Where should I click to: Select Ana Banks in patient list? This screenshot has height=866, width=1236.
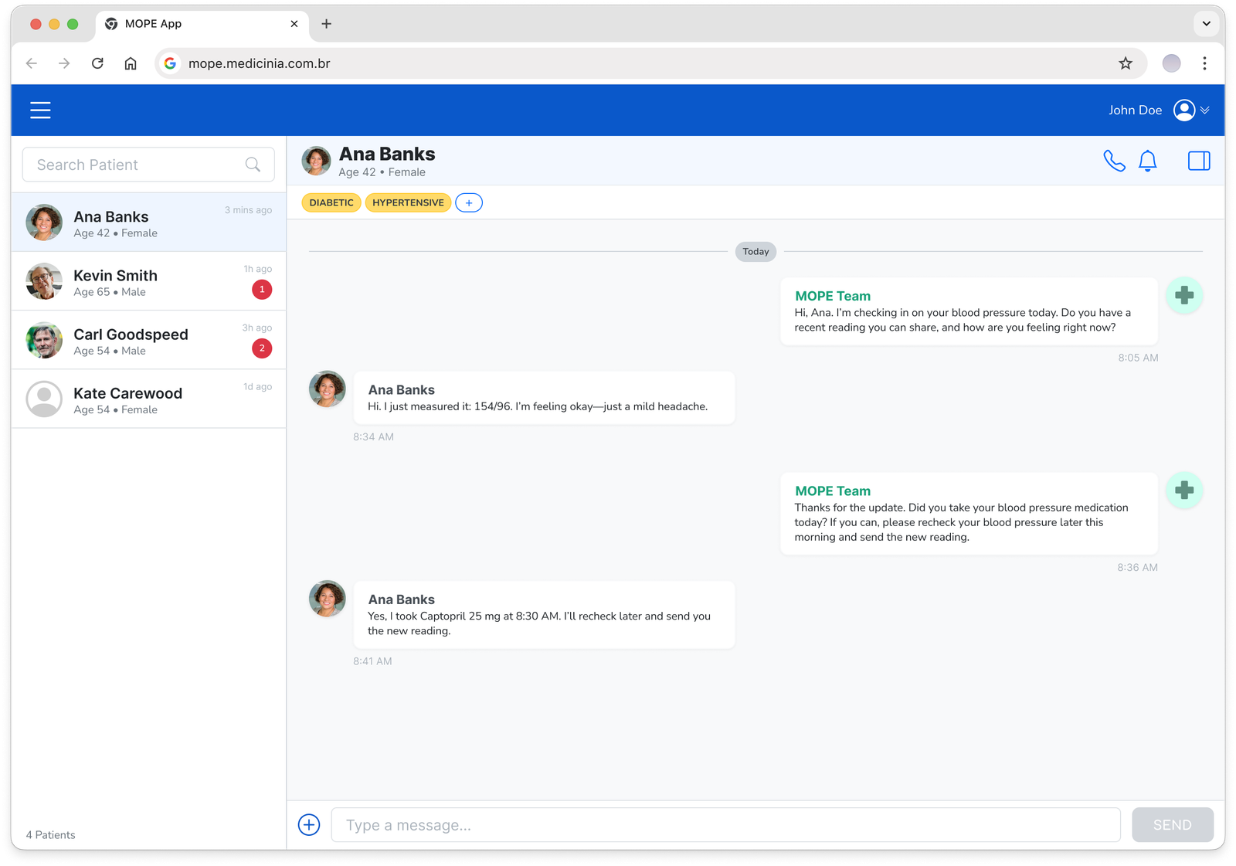pyautogui.click(x=148, y=222)
